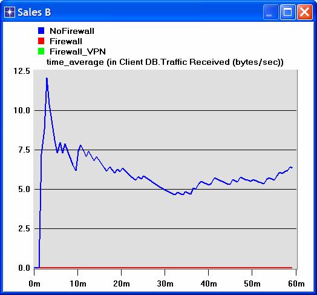Click the blue curve's peak near 12
Viewport: 317px width, 295px height.
[47, 78]
